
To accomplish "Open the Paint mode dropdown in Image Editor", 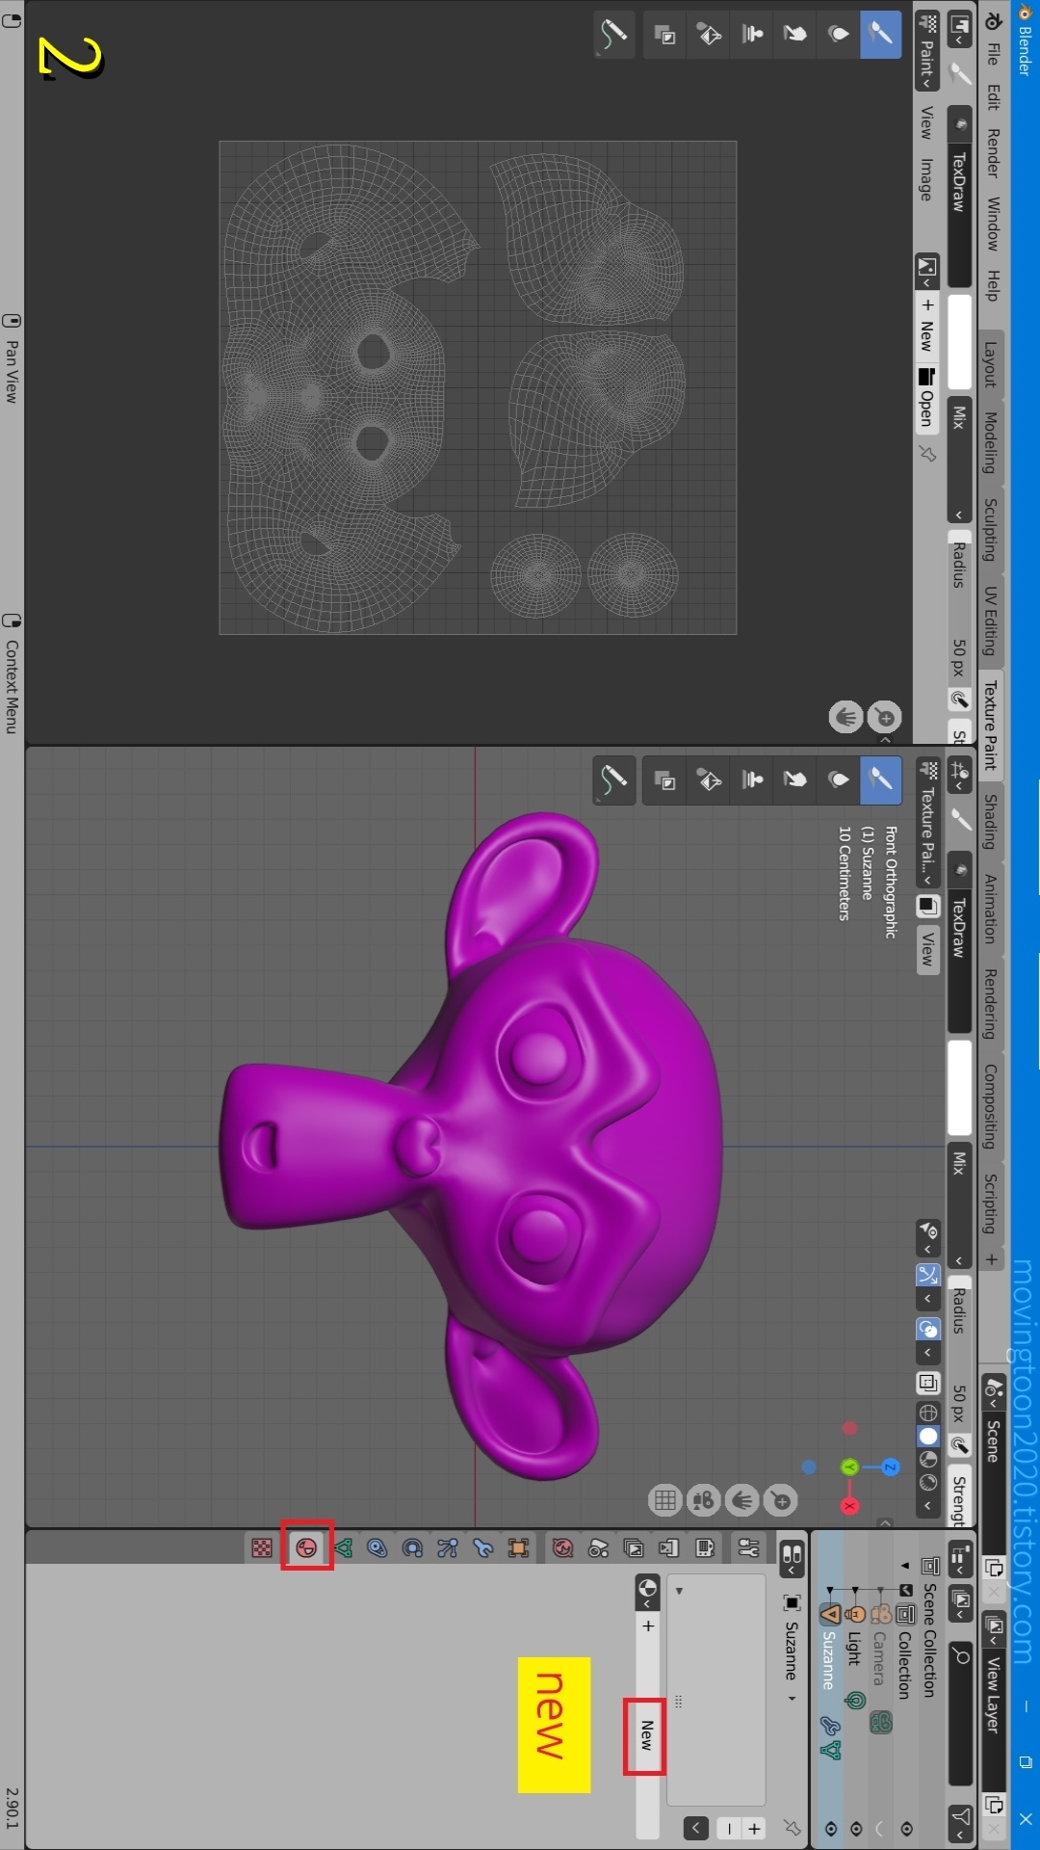I will point(926,52).
